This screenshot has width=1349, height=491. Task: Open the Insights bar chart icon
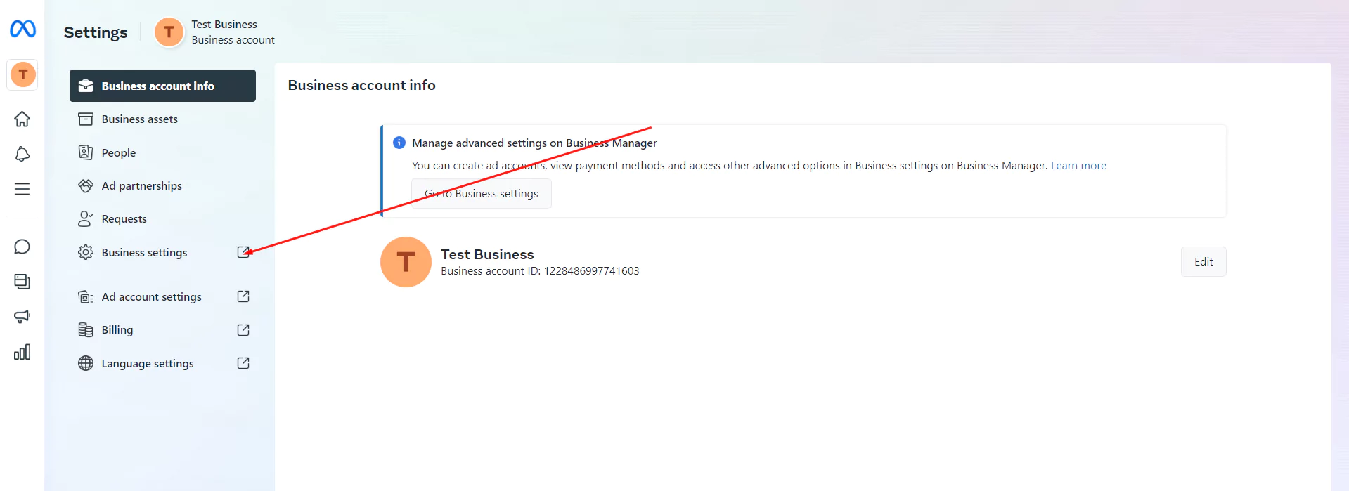pos(22,352)
